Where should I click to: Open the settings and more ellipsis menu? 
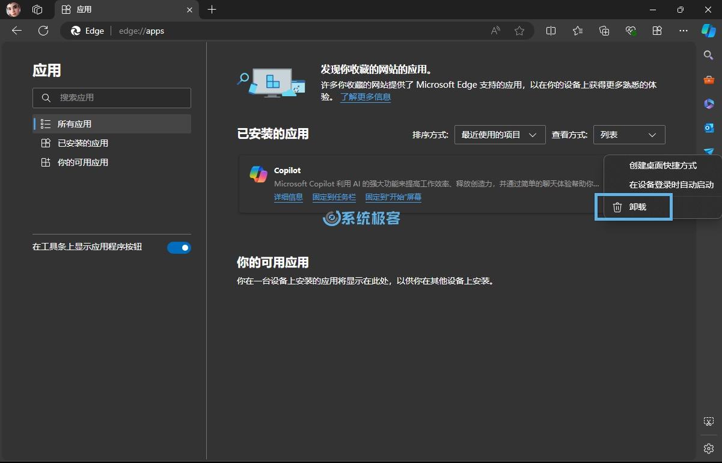pyautogui.click(x=684, y=31)
